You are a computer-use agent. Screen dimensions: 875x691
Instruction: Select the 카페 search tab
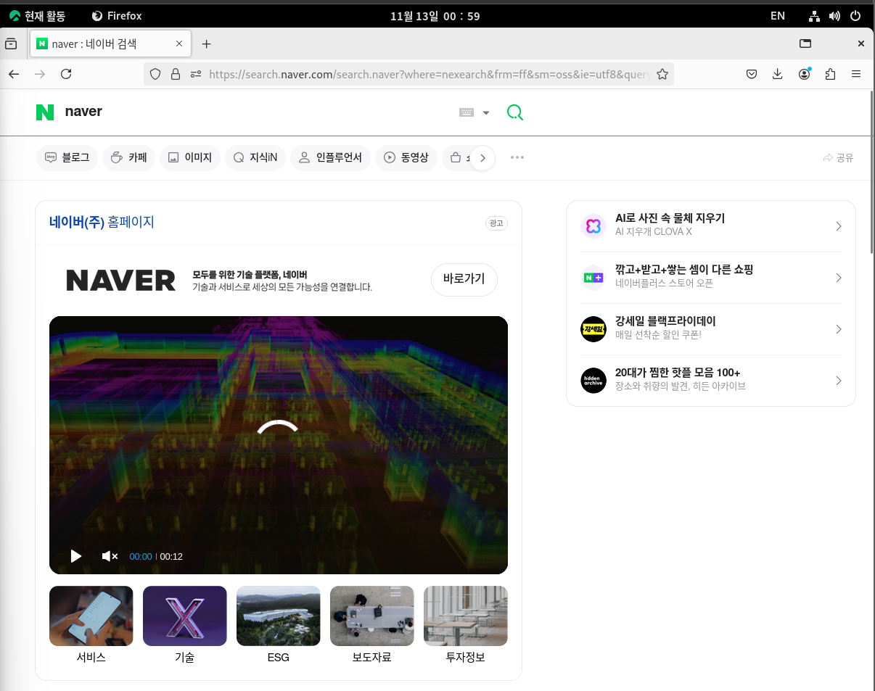(128, 157)
